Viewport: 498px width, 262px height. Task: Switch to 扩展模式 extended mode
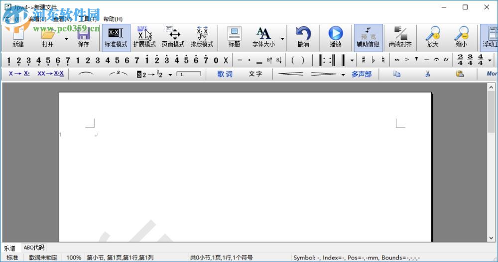(x=144, y=38)
